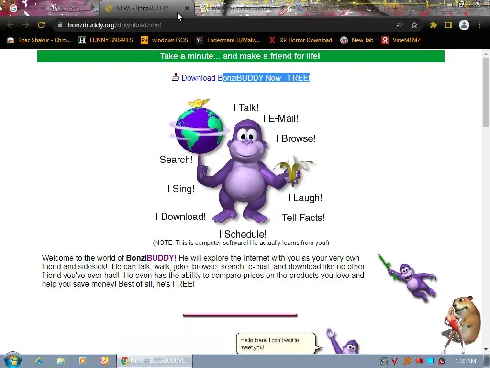Open the FUNNY SNIPPIES bookmark

106,40
